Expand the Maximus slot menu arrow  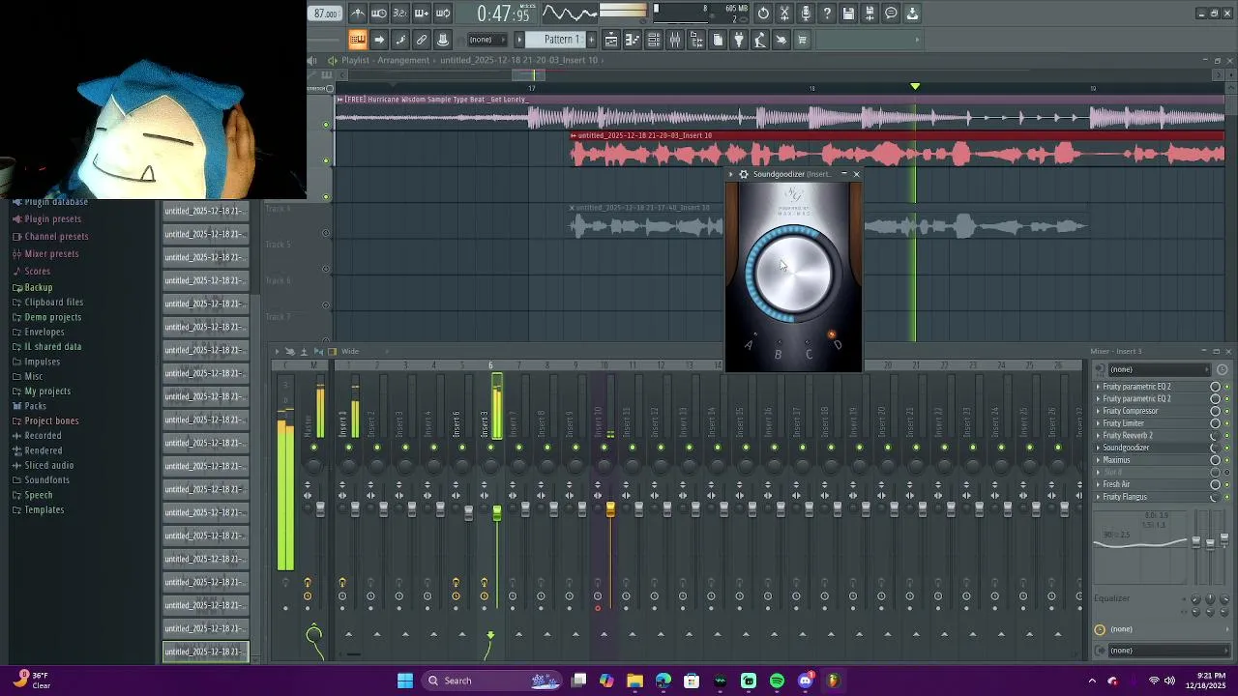click(1099, 460)
